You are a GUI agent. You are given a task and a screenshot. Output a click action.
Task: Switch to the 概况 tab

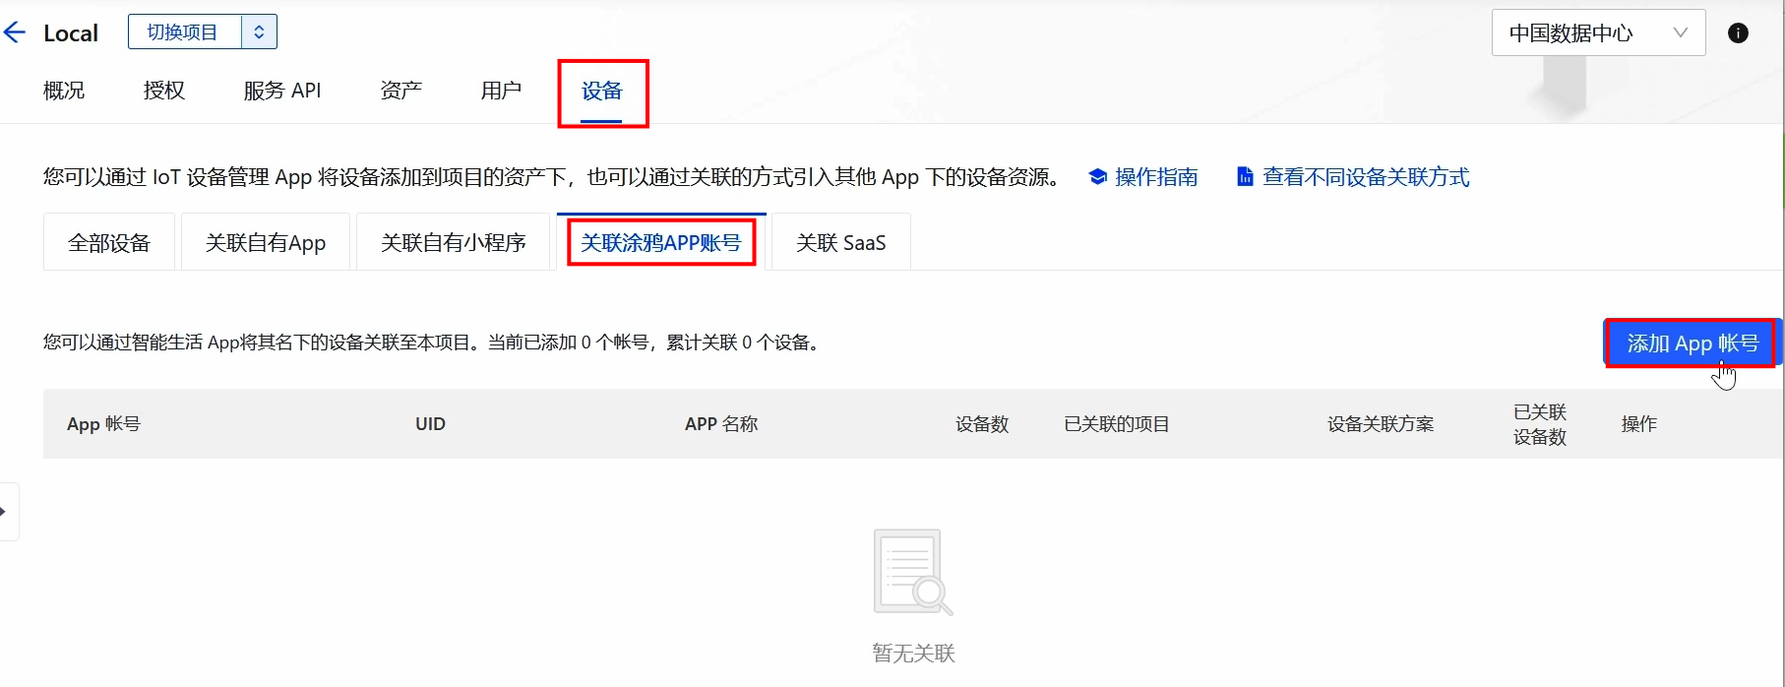tap(64, 91)
